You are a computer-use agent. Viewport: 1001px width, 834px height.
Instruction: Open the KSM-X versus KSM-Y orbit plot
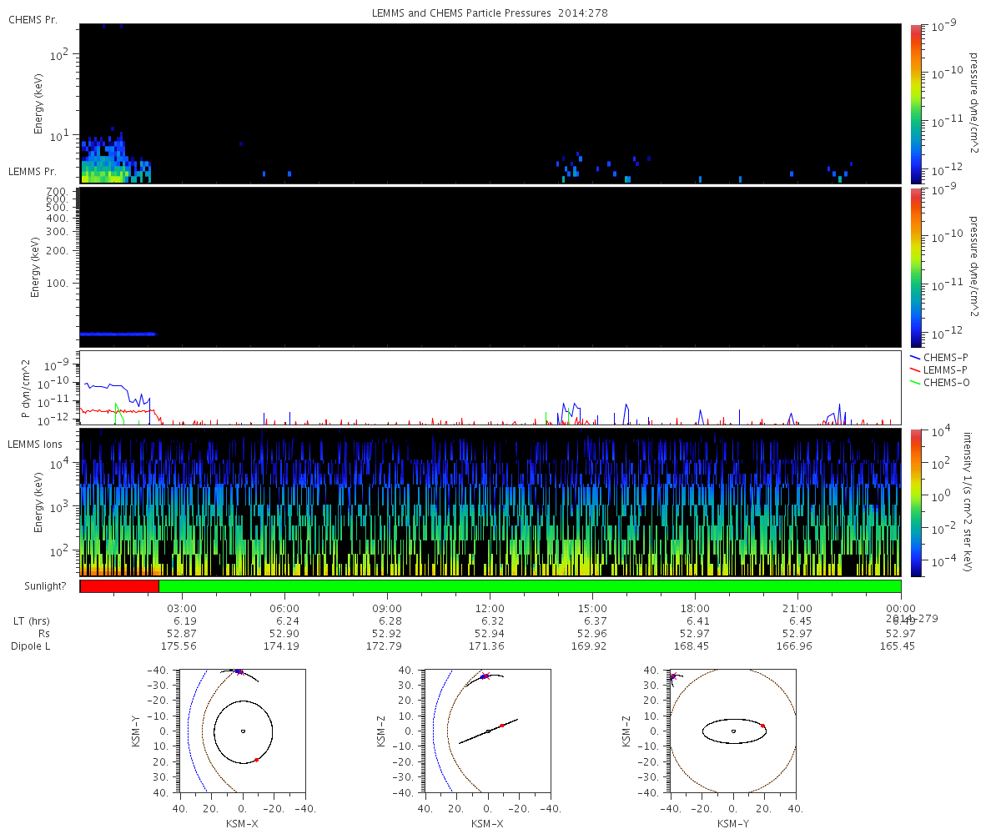pos(242,731)
